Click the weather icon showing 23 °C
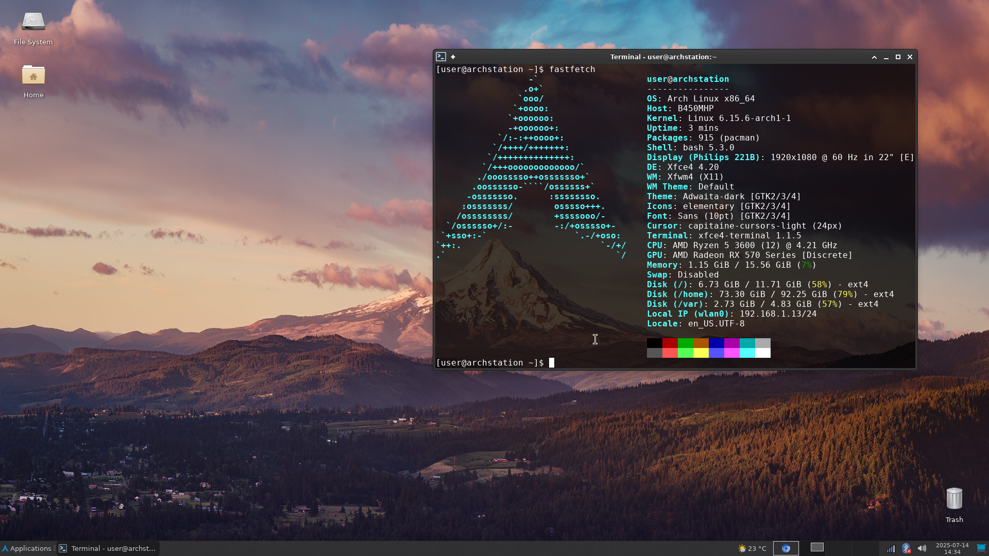 pyautogui.click(x=753, y=548)
